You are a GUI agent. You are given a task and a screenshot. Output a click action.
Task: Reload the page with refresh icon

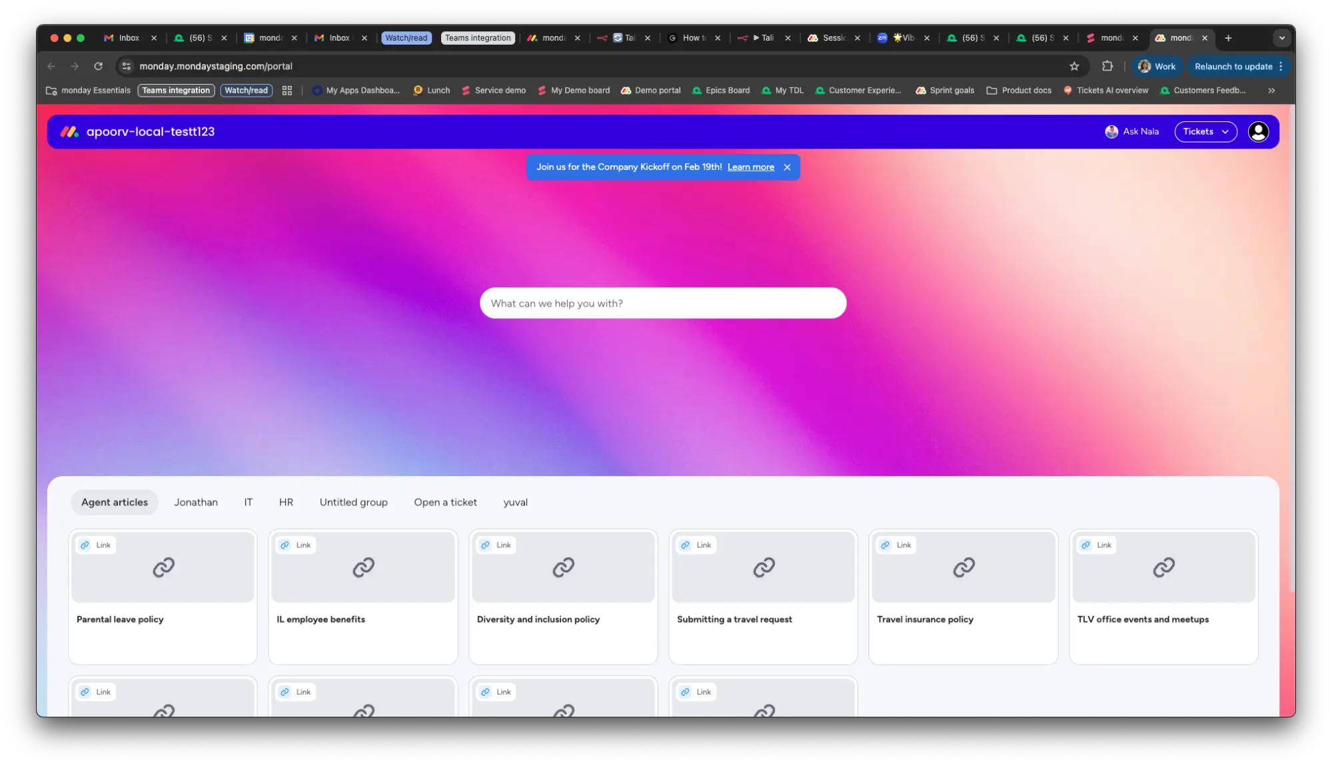(x=99, y=67)
